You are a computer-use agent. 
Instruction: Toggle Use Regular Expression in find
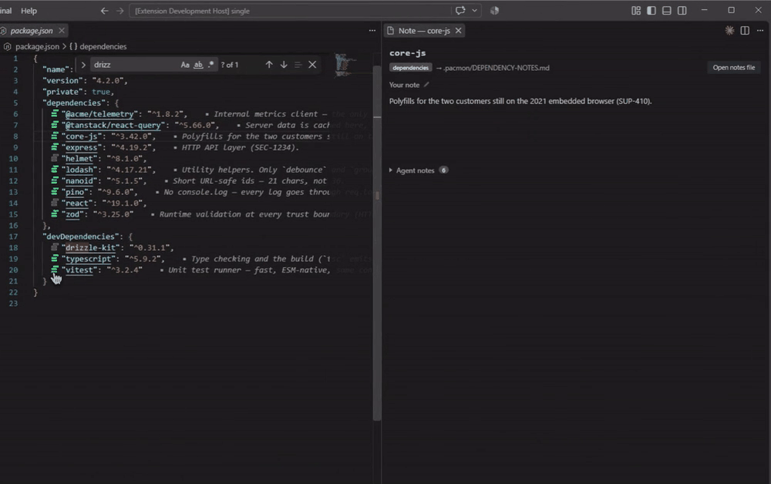211,65
